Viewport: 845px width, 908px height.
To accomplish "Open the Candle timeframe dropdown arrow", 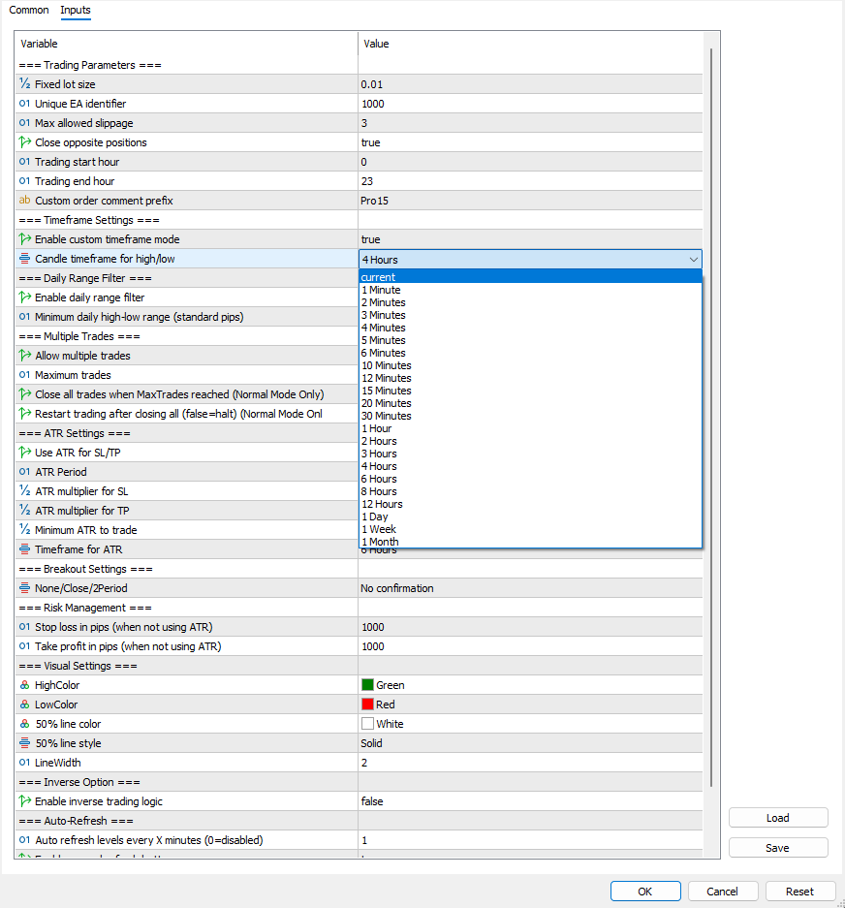I will pyautogui.click(x=693, y=260).
